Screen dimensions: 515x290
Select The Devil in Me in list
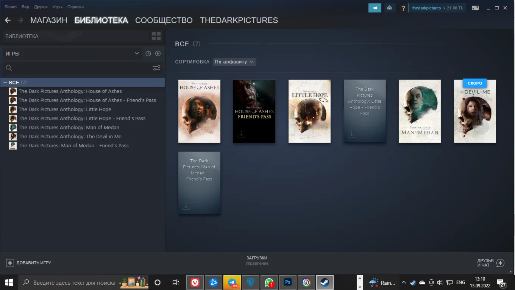70,136
